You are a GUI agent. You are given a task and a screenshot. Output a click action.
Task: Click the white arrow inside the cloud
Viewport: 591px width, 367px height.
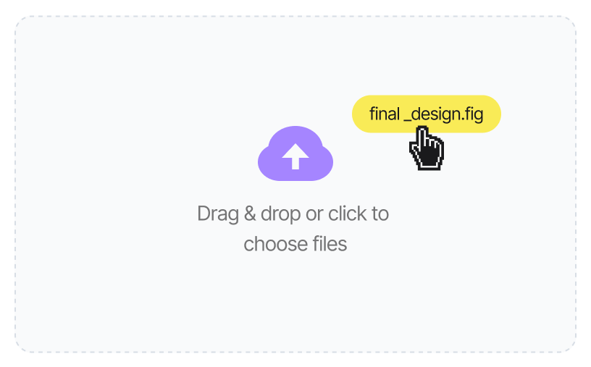[x=295, y=155]
